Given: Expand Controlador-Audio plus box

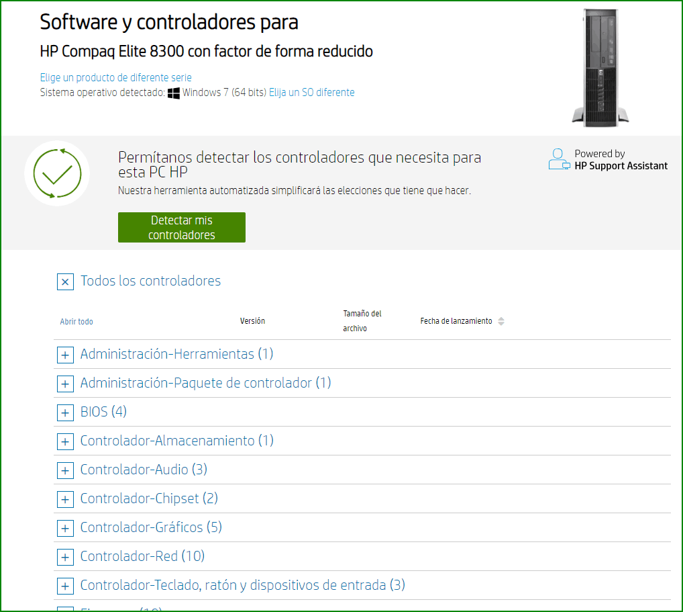Looking at the screenshot, I should tap(65, 470).
